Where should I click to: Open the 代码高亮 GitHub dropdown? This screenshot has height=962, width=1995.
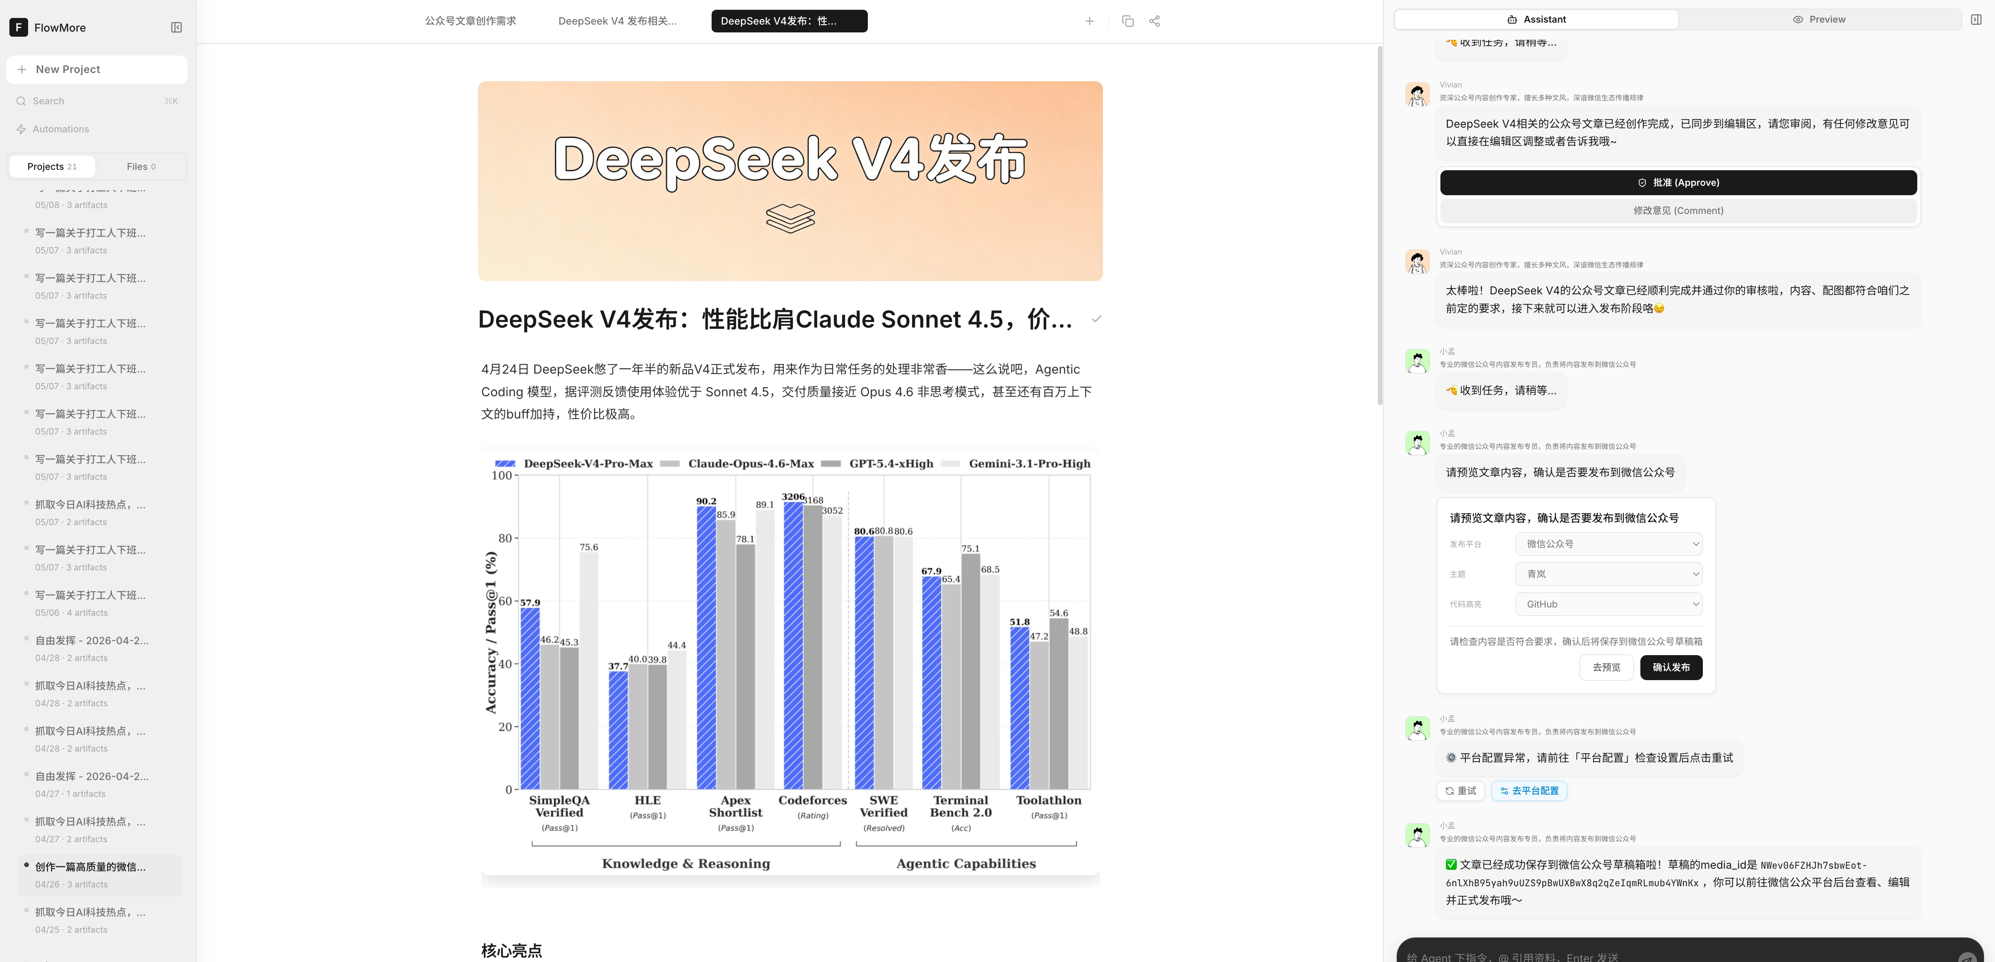(1609, 604)
